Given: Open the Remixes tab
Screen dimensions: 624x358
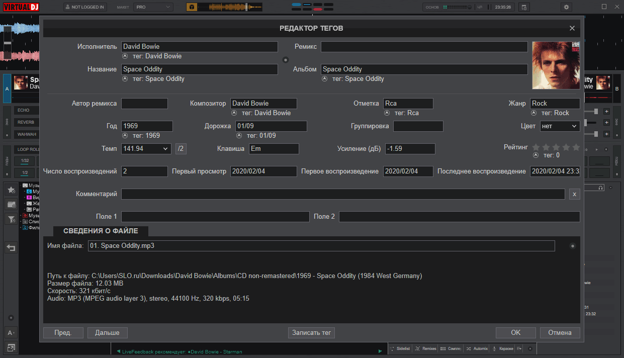Looking at the screenshot, I should click(425, 348).
